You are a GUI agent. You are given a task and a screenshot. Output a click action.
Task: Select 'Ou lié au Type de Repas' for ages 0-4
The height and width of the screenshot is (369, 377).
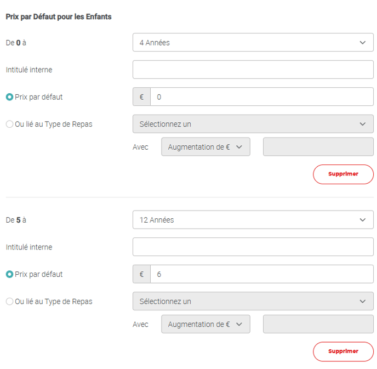click(x=9, y=124)
